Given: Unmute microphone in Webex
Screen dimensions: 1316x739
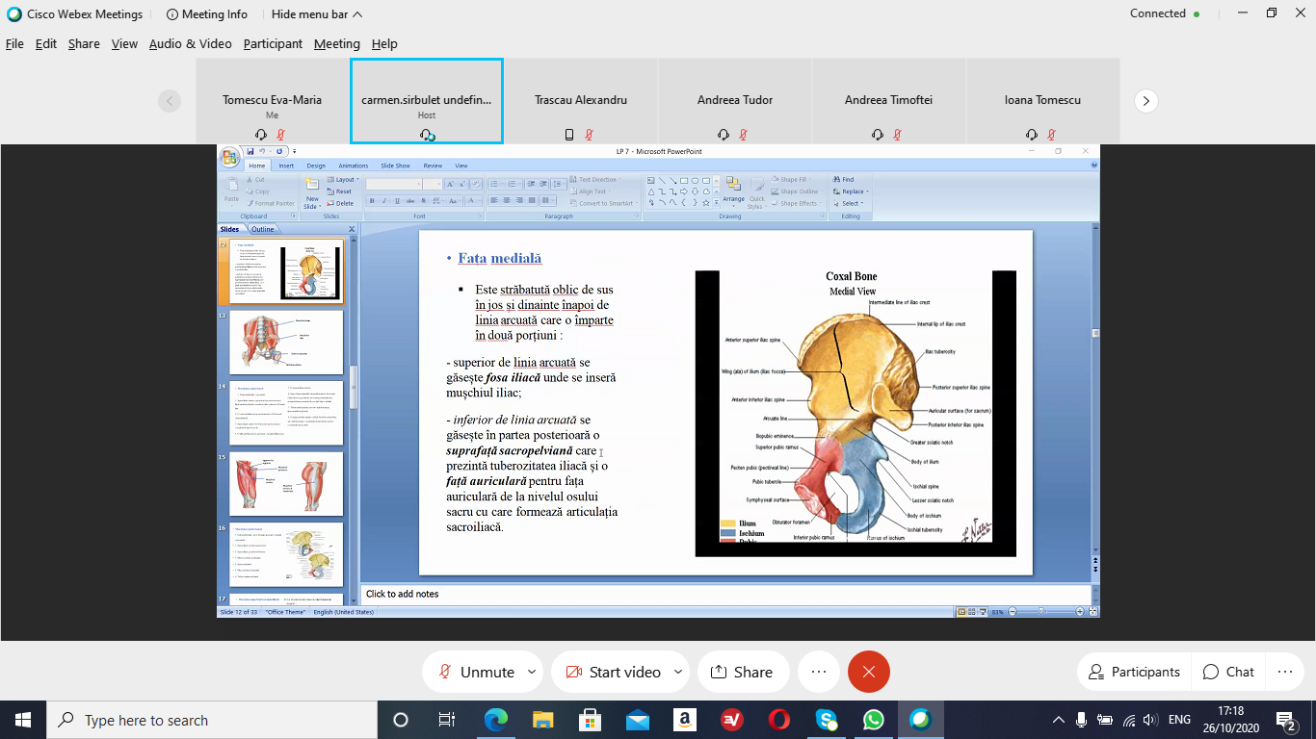Looking at the screenshot, I should [x=477, y=672].
